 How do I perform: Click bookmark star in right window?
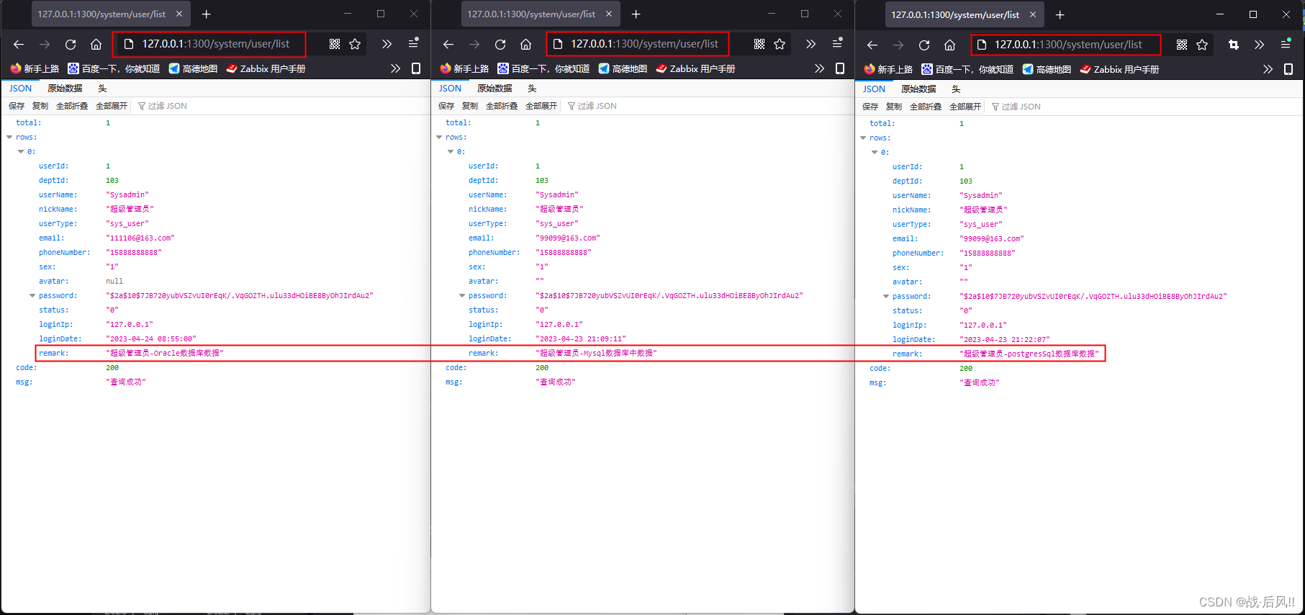tap(1202, 45)
